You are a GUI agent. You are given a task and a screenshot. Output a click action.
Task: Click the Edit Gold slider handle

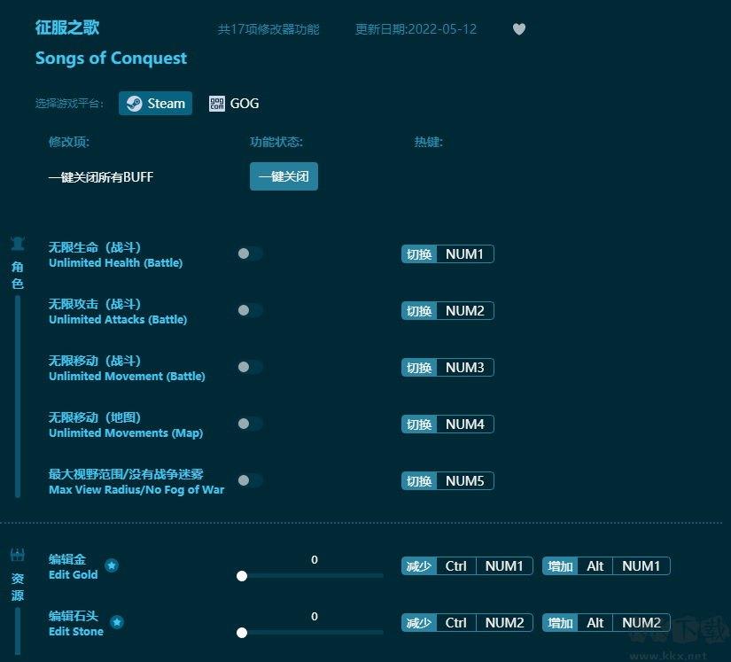coord(242,576)
